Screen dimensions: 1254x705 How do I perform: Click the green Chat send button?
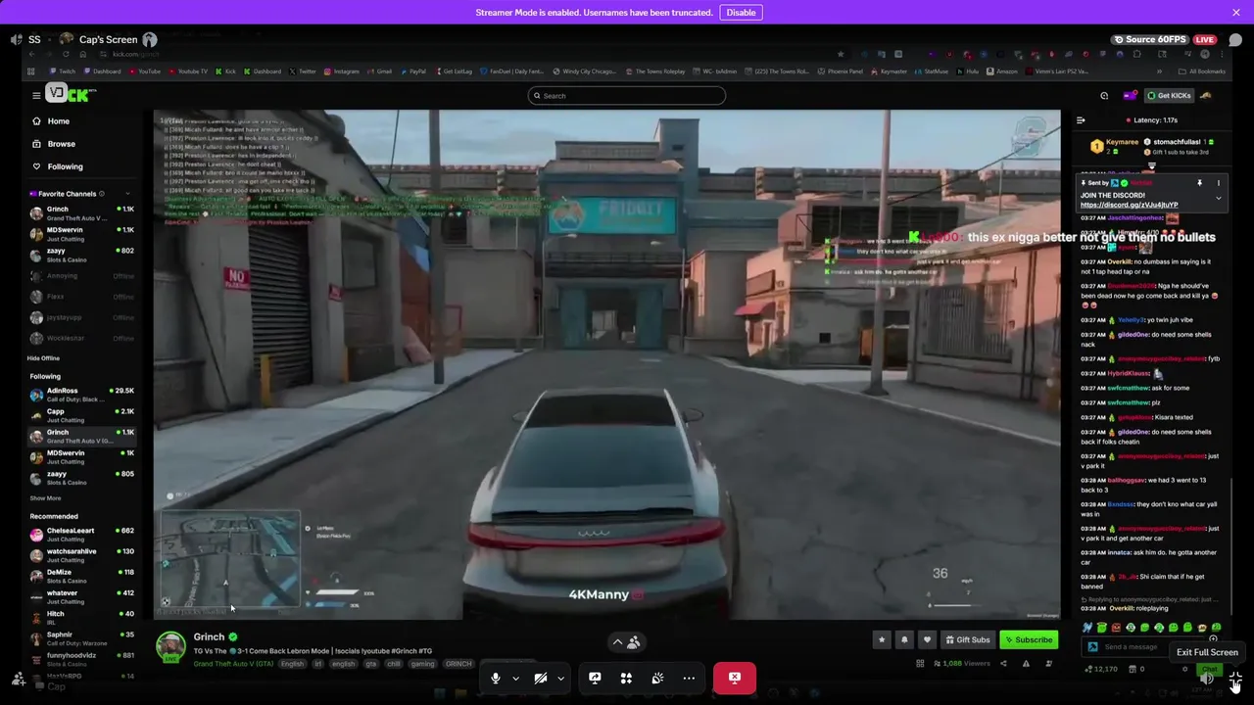1210,670
